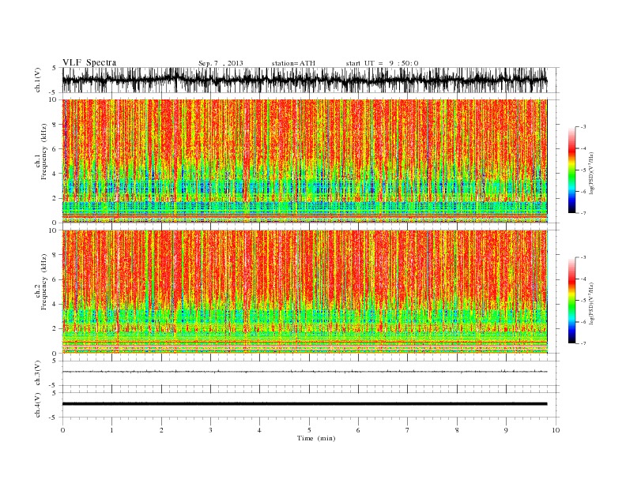
Task: Click the '-7' label on lower color bar
Action: (582, 343)
